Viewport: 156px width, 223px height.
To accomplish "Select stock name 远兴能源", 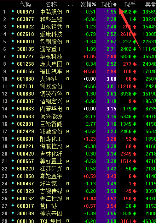I will pos(51,116).
